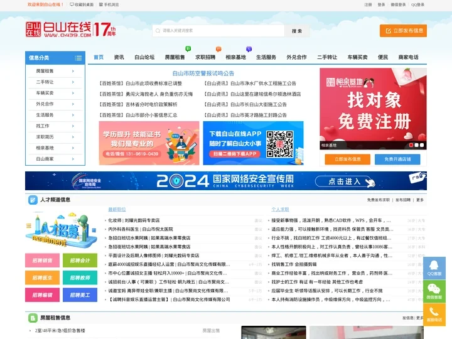452x339 pixels.
Task: Expand 白山商家 category arrow
Action: [73, 159]
